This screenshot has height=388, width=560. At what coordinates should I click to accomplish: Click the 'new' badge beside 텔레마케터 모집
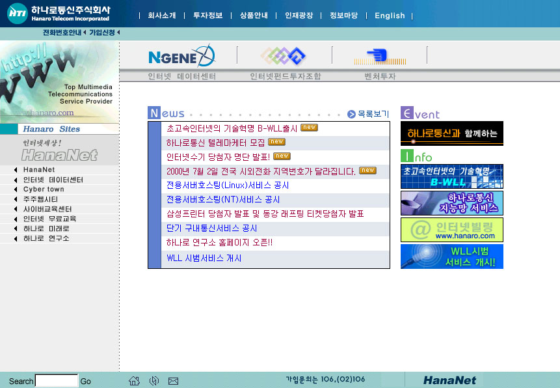tap(277, 142)
